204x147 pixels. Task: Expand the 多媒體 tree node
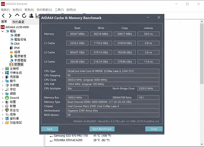(3, 85)
